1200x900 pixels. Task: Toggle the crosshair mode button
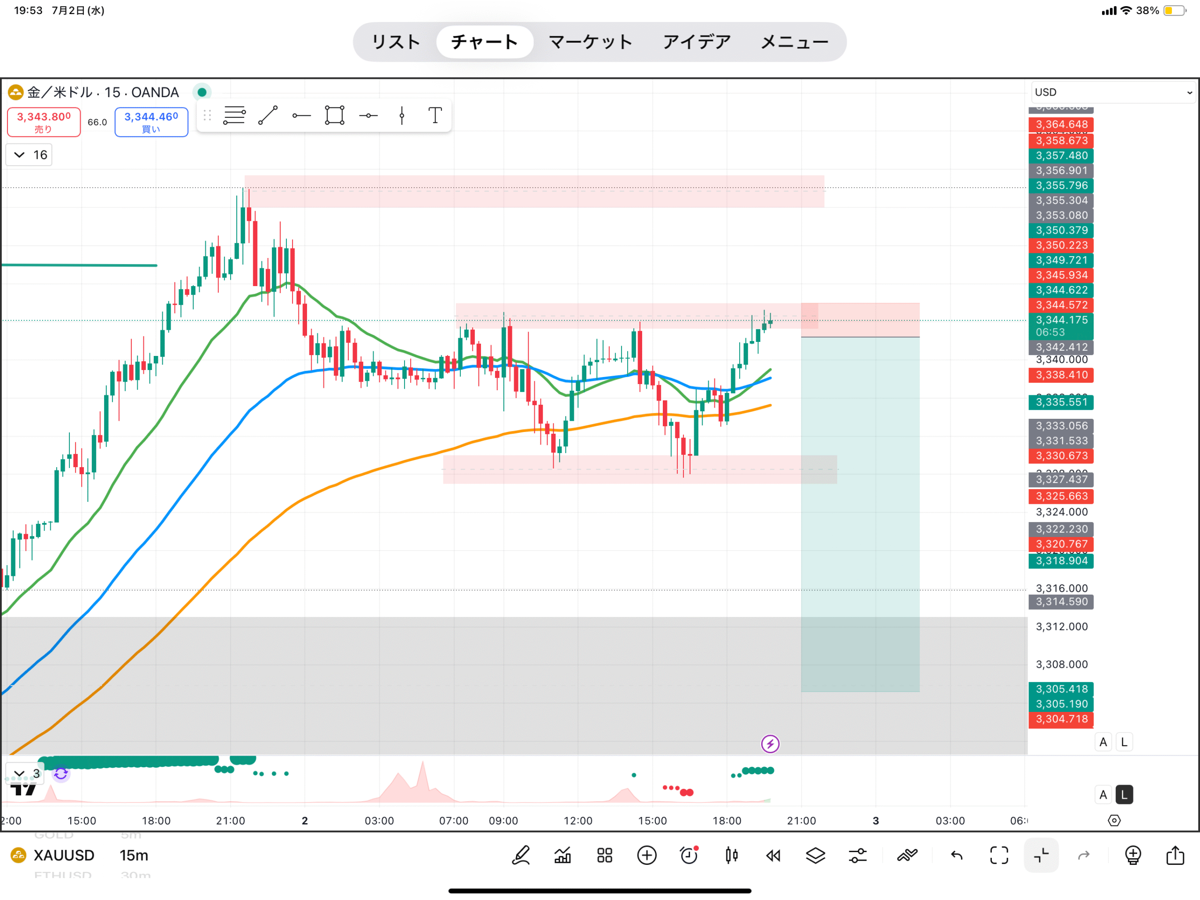[x=1041, y=855]
